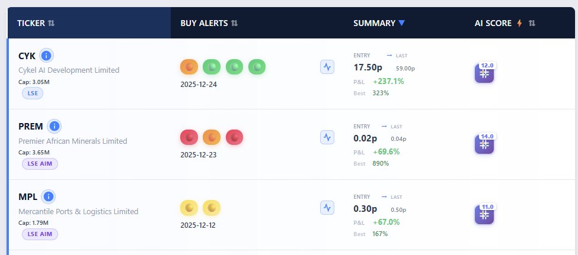Sort table by AI SCORE arrows
The height and width of the screenshot is (255, 578).
[x=532, y=23]
